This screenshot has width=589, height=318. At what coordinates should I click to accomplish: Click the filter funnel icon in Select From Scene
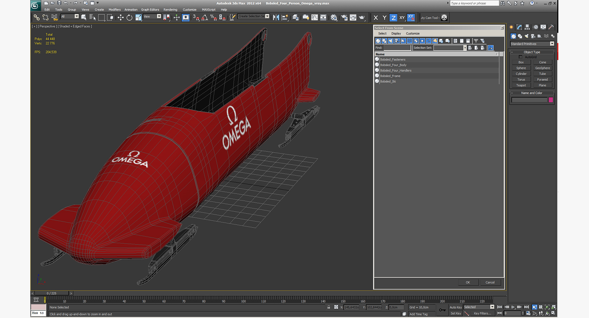click(476, 41)
